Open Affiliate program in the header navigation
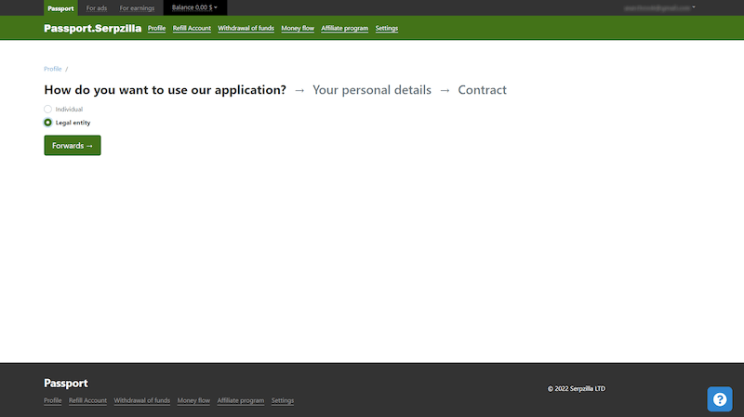Screen dimensions: 744x417 click(344, 29)
